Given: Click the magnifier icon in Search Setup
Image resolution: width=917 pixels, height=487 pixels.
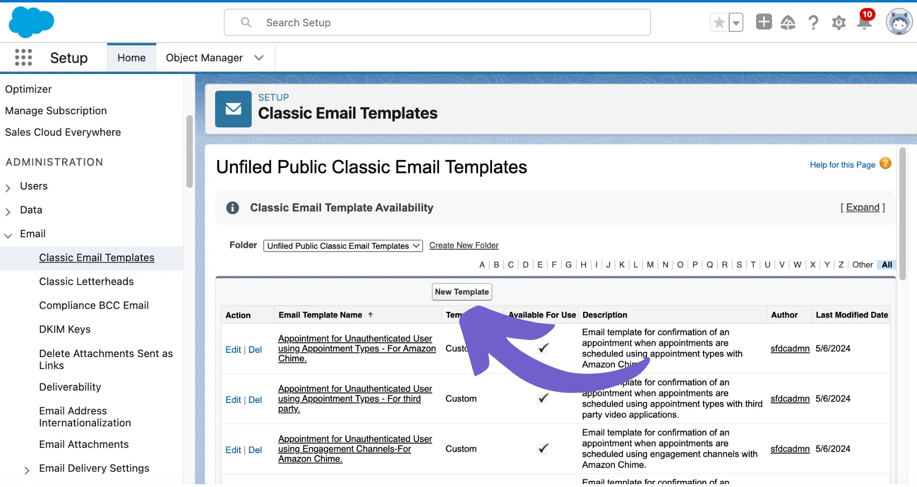Looking at the screenshot, I should click(246, 22).
